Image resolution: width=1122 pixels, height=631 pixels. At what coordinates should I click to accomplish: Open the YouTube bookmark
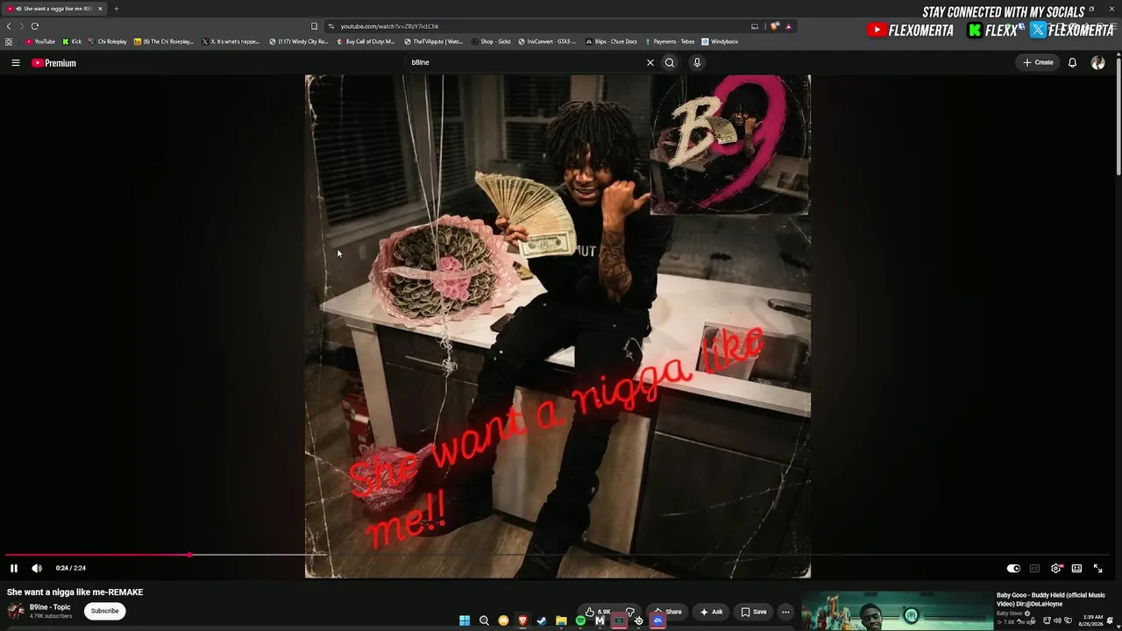[40, 41]
